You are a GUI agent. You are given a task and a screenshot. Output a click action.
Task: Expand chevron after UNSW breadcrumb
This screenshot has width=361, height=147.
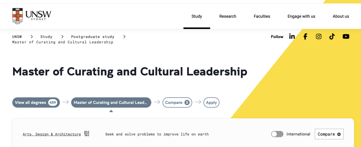[32, 36]
